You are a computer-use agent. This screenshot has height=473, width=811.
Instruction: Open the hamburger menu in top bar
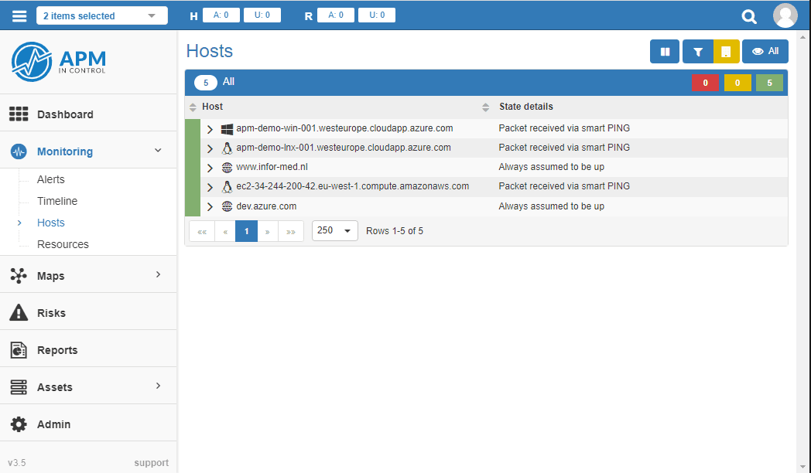pos(19,15)
